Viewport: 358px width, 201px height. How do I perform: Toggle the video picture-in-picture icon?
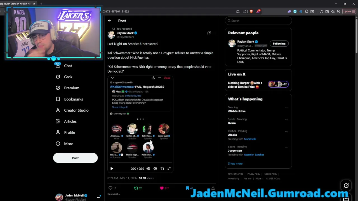(162, 169)
